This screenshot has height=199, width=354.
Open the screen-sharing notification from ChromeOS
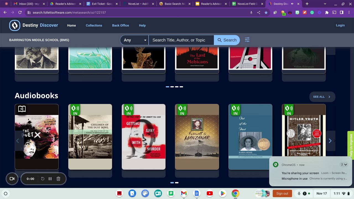click(314, 173)
